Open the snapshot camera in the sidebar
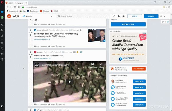This screenshot has height=111, width=172. click(x=2, y=36)
